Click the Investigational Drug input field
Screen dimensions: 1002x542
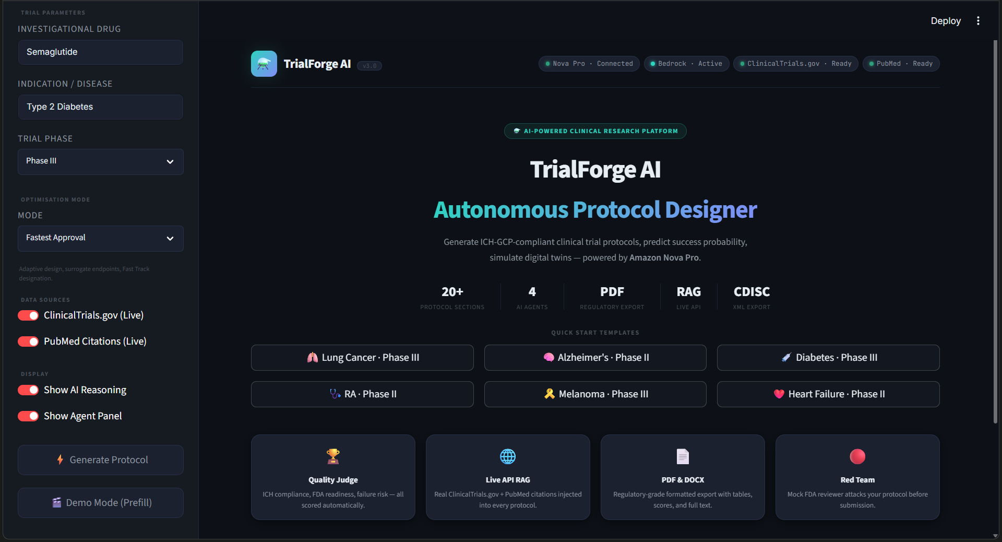(101, 52)
